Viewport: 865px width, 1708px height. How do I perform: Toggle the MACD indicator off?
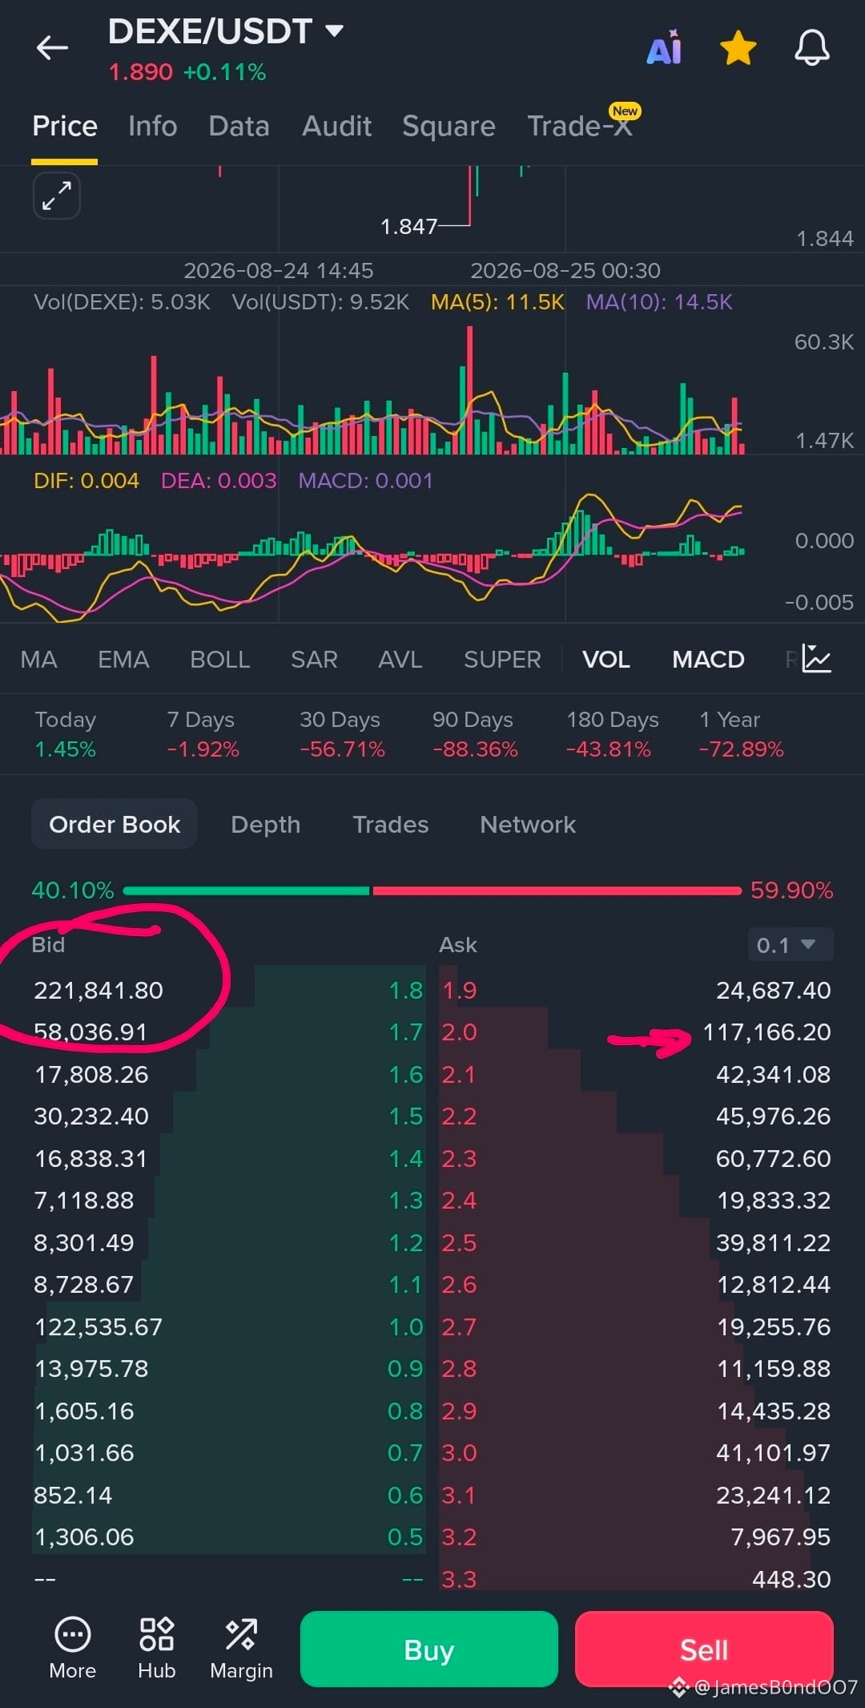(x=708, y=660)
